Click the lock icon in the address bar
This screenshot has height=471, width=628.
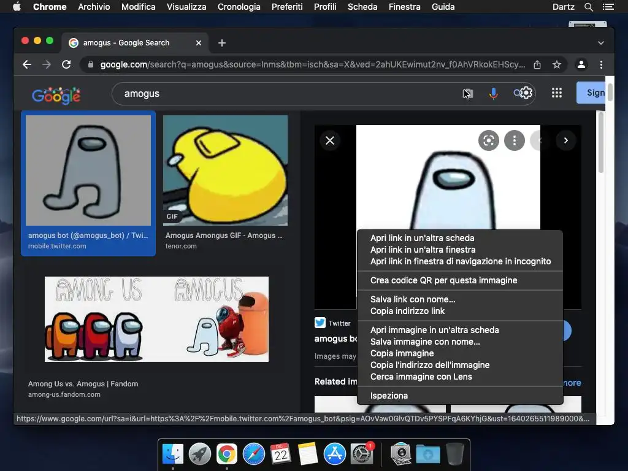(91, 64)
